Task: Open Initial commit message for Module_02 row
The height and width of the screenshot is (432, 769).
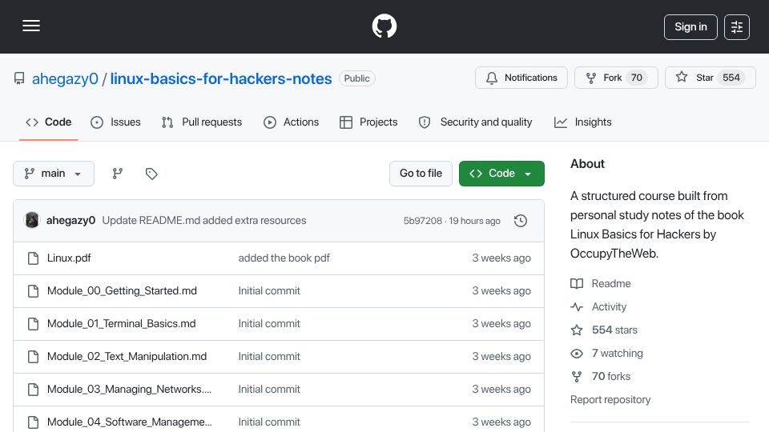Action: point(269,357)
